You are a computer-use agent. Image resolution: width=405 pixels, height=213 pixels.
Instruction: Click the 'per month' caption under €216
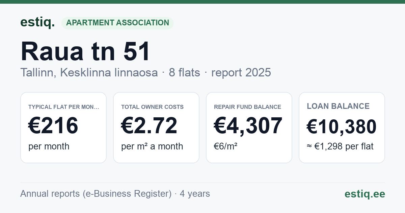[49, 146]
